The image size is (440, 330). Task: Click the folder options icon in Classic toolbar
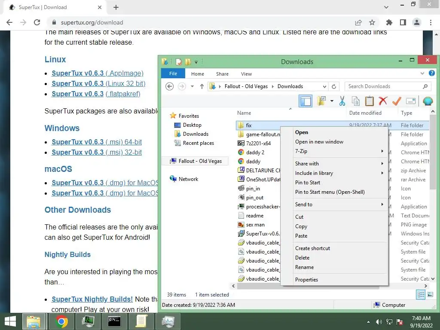pos(321,101)
